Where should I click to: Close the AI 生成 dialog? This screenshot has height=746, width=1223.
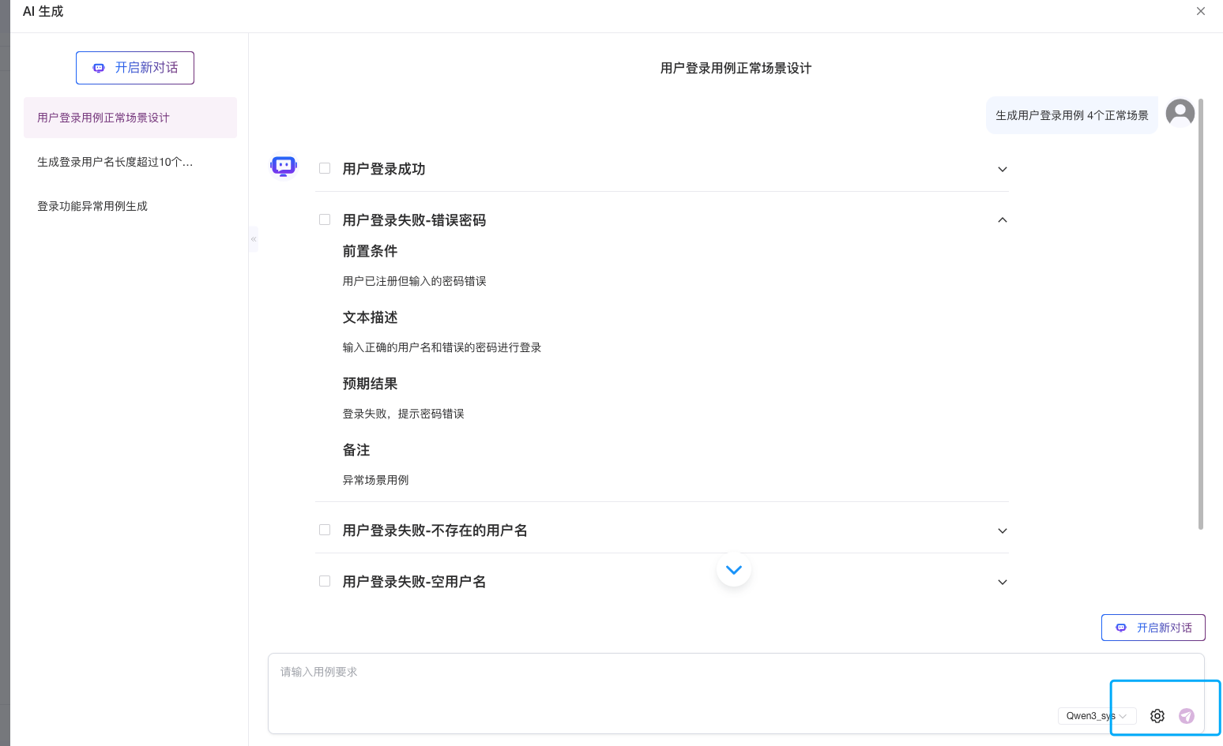(1201, 11)
